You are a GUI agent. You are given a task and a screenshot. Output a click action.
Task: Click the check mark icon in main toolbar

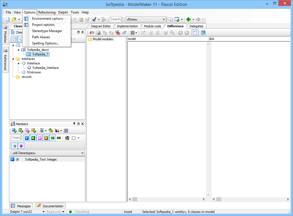pyautogui.click(x=94, y=19)
